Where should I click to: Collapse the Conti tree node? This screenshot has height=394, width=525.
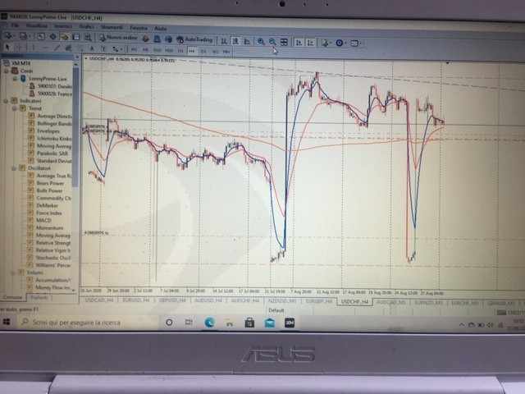pos(6,71)
